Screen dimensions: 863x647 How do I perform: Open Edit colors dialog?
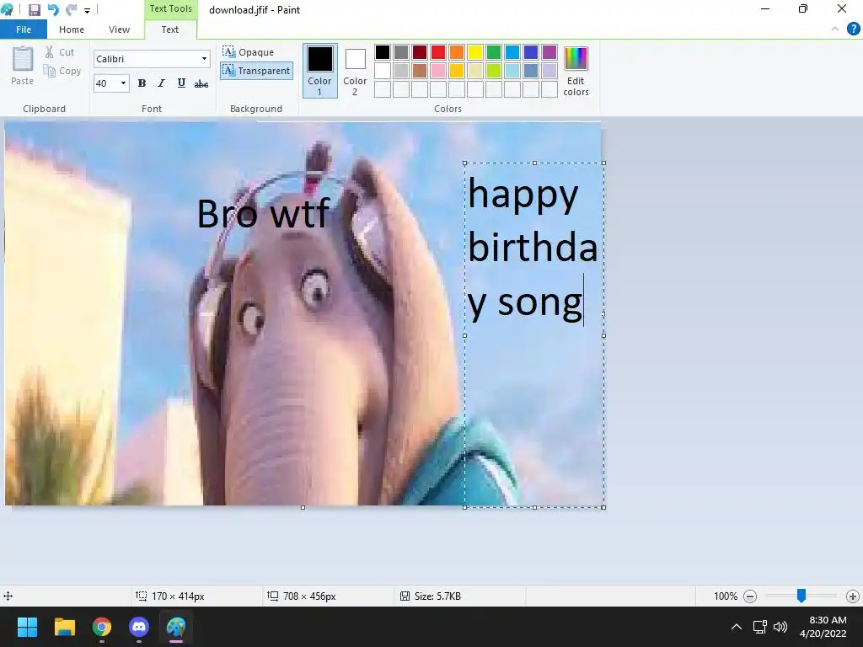[576, 72]
